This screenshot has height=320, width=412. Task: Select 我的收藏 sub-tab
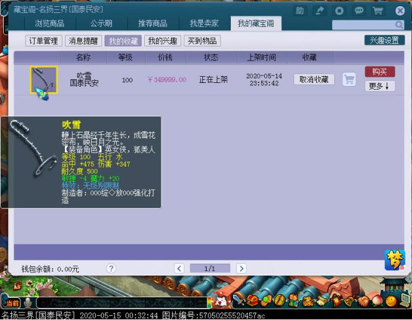click(123, 41)
